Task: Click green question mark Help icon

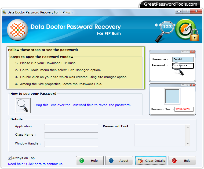Action: coord(82,161)
